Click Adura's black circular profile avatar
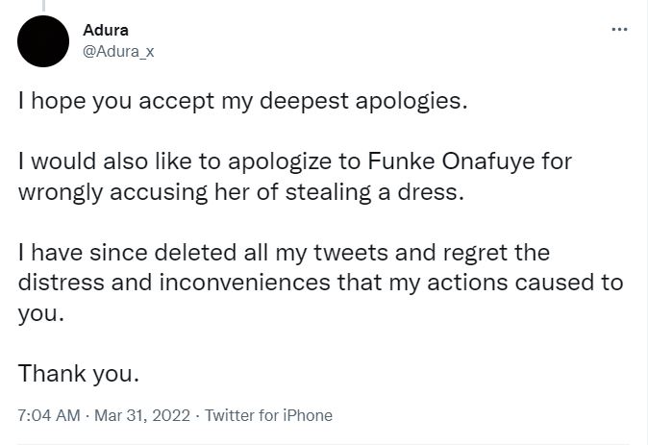This screenshot has height=445, width=648. coord(43,42)
